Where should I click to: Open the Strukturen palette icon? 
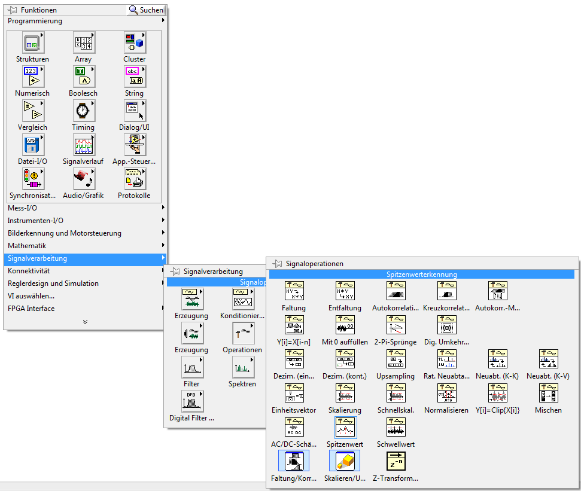coord(33,43)
